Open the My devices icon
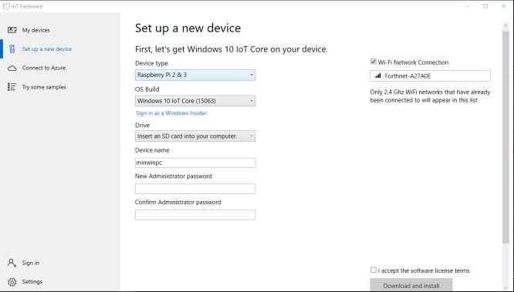Image resolution: width=514 pixels, height=292 pixels. point(12,30)
